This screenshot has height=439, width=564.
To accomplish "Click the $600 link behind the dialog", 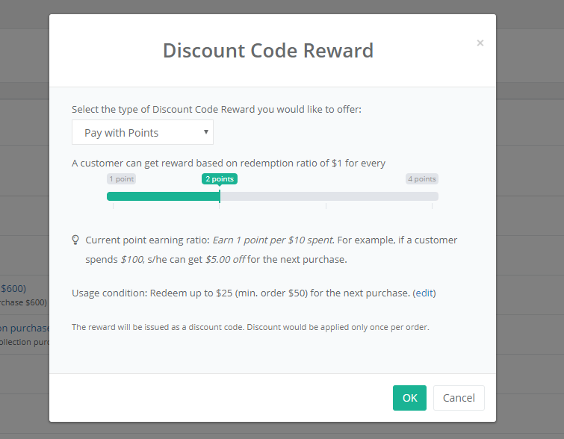I will [x=13, y=289].
